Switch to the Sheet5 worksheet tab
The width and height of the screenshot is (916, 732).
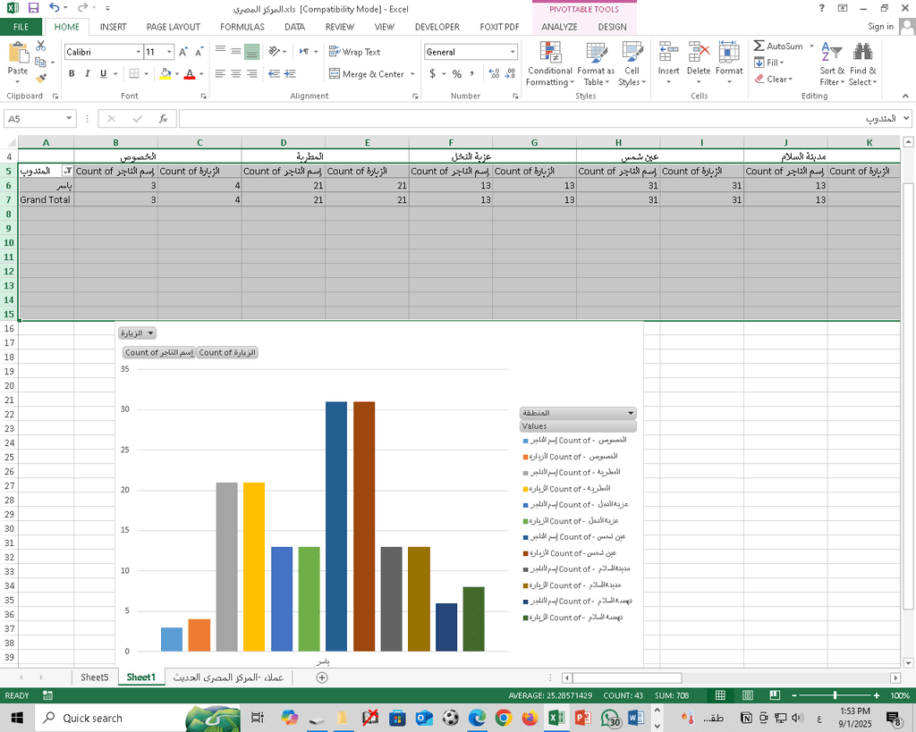(x=94, y=677)
